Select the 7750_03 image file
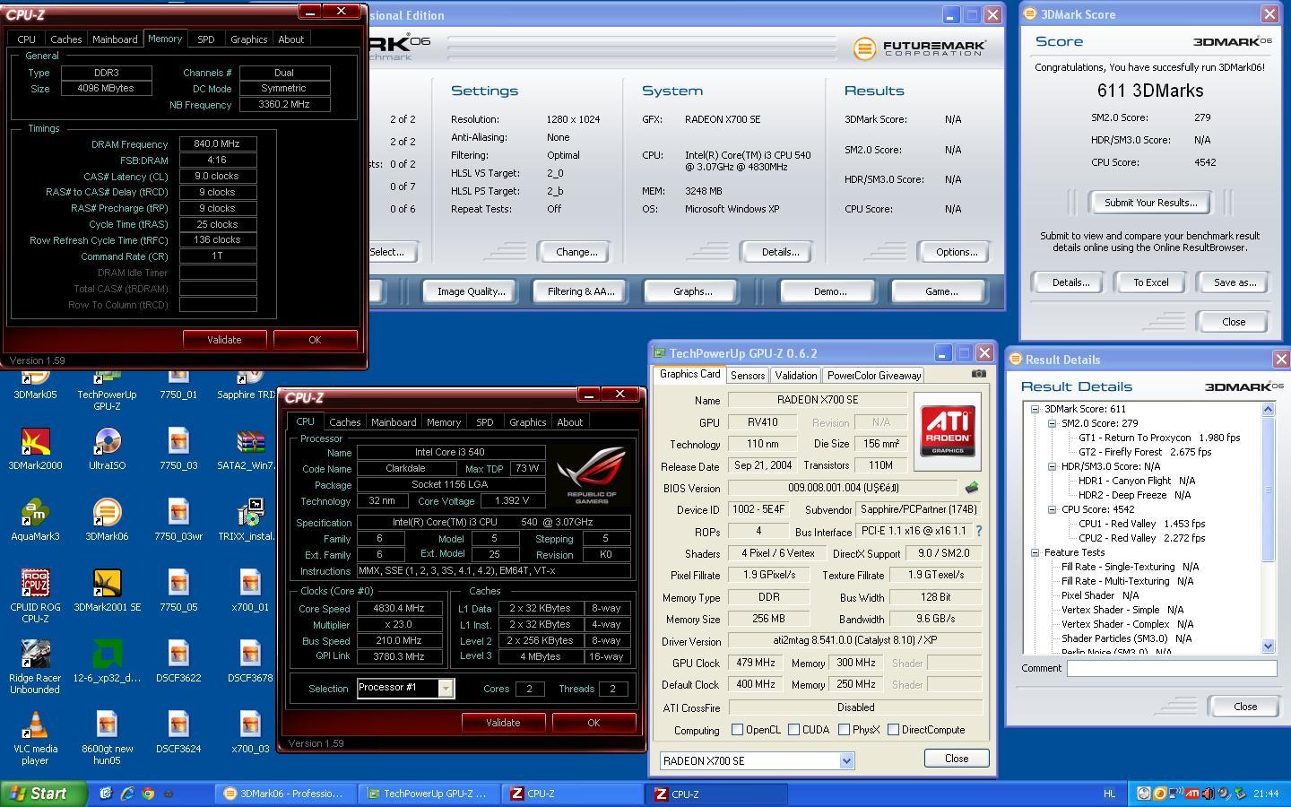 coord(178,448)
